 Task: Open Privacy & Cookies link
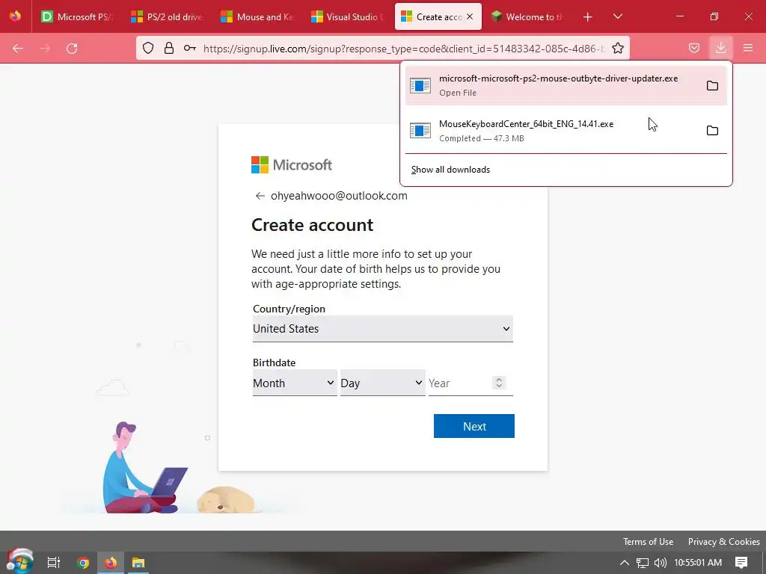click(x=723, y=541)
